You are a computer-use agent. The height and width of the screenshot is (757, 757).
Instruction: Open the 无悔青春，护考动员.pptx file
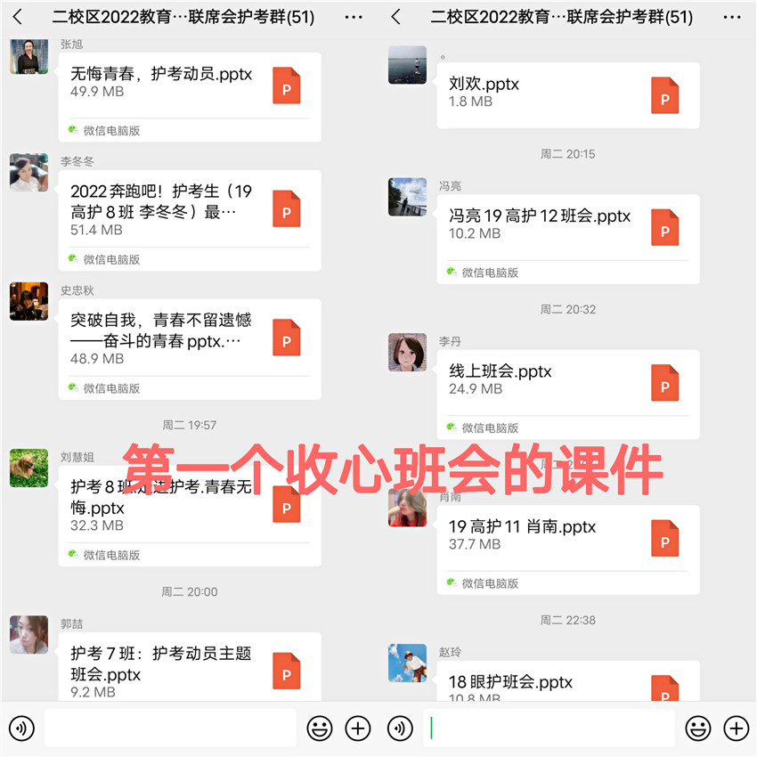coord(190,97)
